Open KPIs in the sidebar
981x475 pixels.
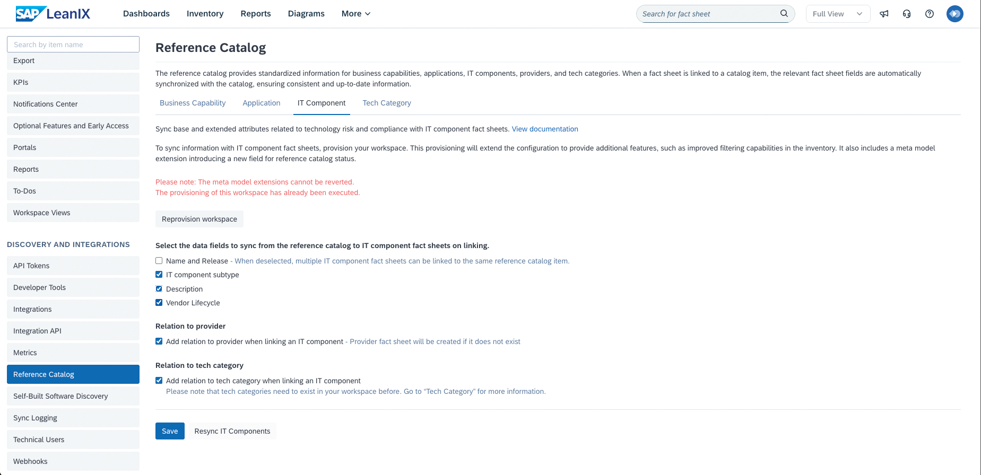pos(73,82)
